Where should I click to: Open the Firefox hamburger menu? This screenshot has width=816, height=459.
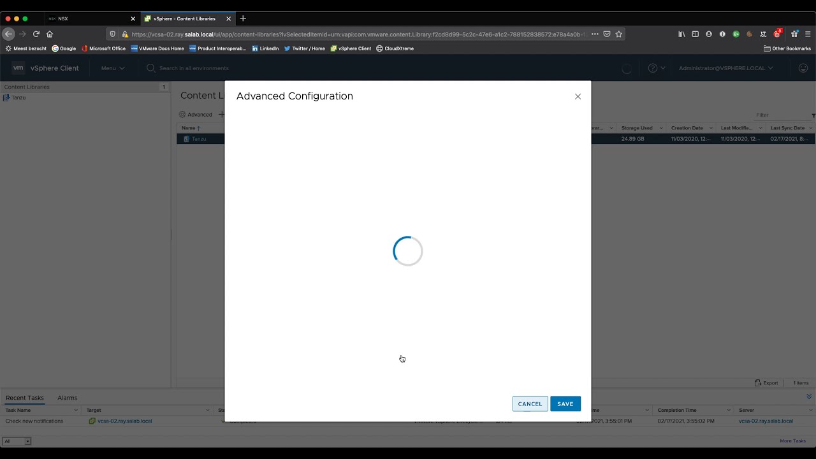(x=808, y=34)
